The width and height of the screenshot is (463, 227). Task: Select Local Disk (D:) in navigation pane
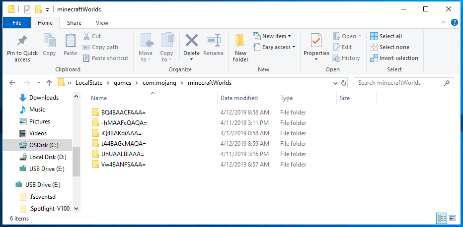click(x=48, y=157)
